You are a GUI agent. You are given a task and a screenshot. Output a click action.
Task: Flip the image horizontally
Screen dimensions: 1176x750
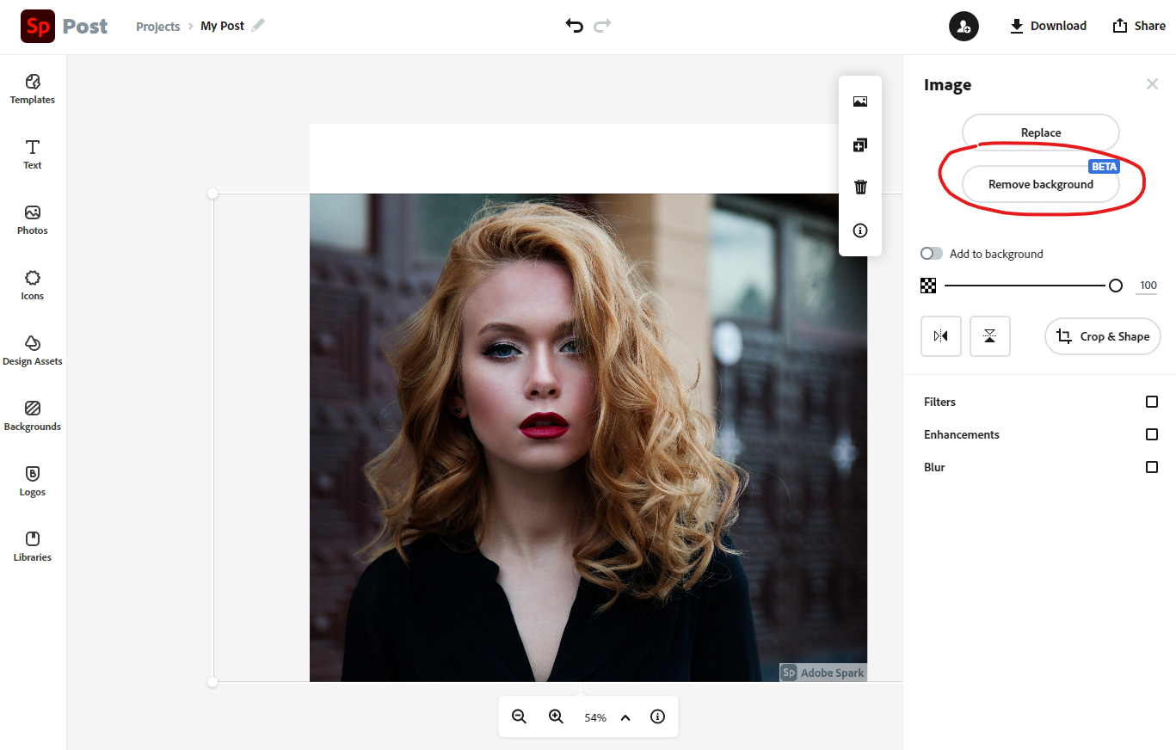coord(940,336)
